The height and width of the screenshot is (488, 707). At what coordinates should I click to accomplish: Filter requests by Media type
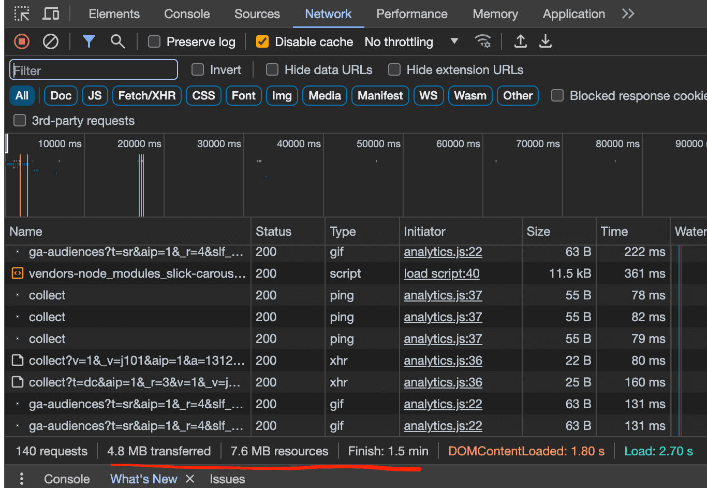[x=325, y=95]
